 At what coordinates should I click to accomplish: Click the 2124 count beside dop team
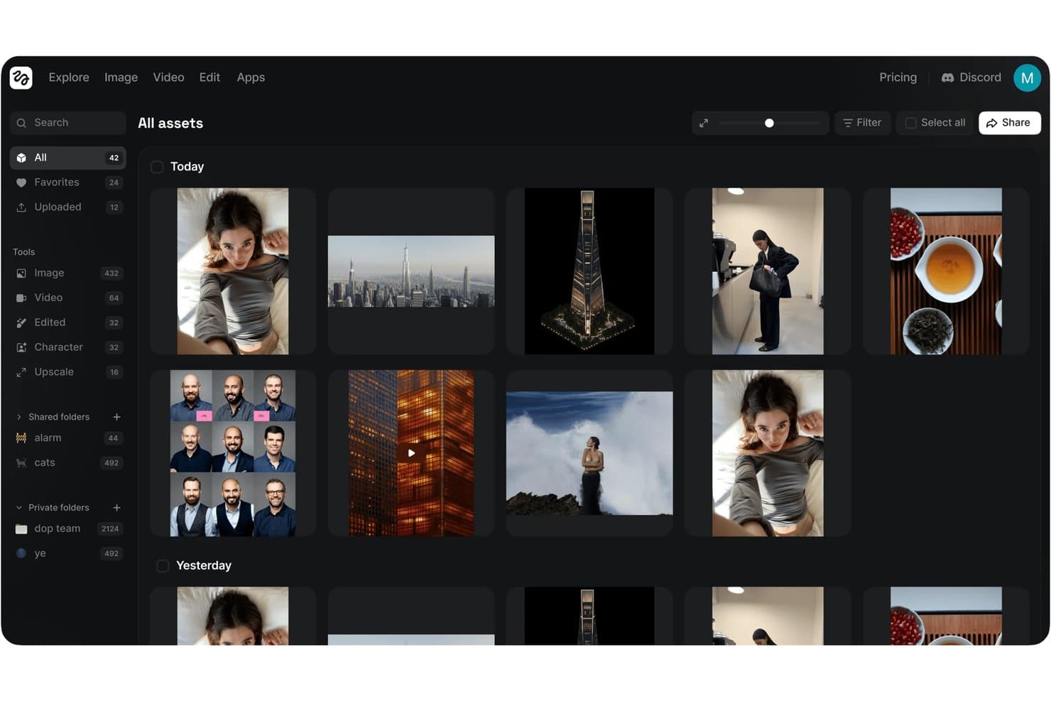coord(110,529)
